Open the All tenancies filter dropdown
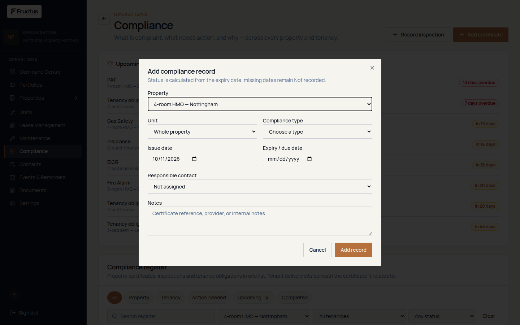This screenshot has height=325, width=520. (x=359, y=316)
